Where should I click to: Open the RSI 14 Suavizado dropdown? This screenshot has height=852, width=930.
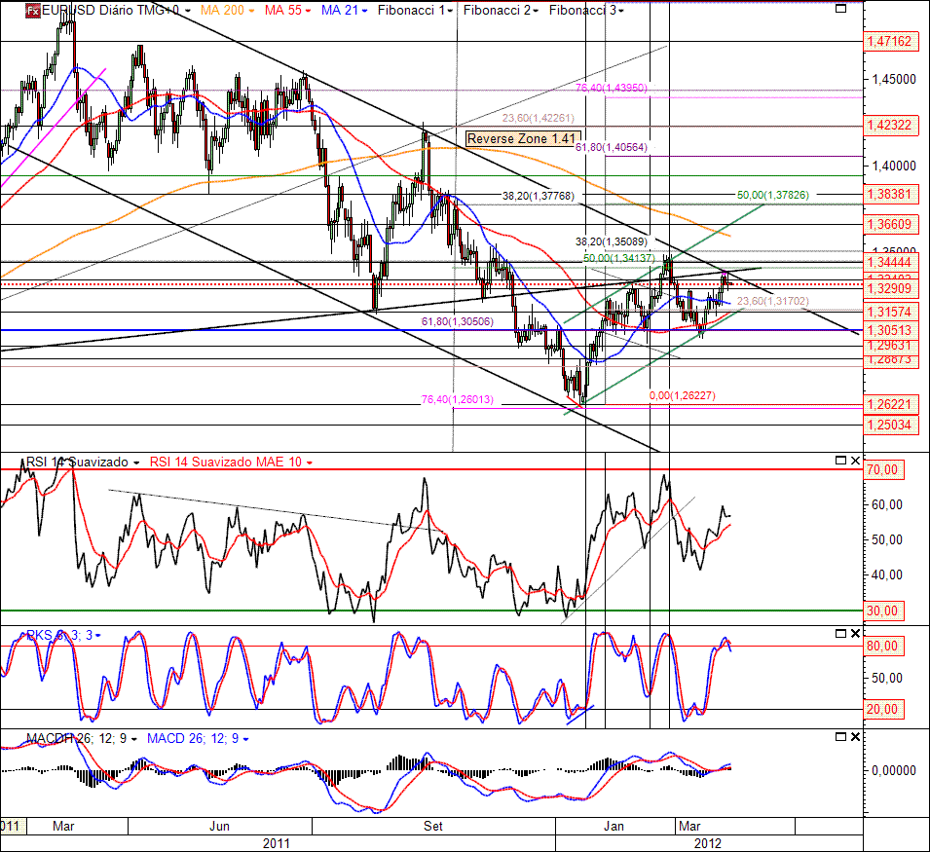136,463
